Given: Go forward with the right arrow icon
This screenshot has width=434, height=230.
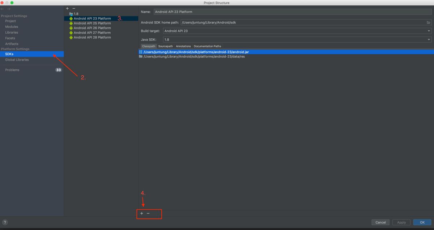Looking at the screenshot, I should pos(9,9).
